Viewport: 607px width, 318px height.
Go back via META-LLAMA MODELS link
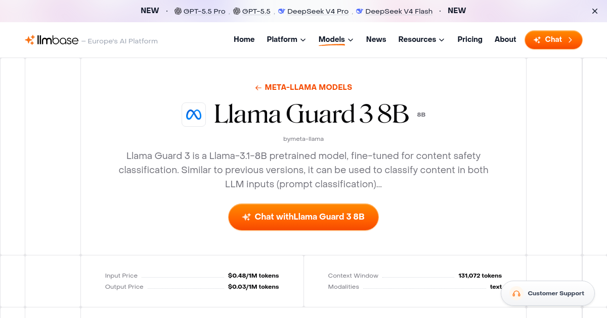(x=303, y=87)
